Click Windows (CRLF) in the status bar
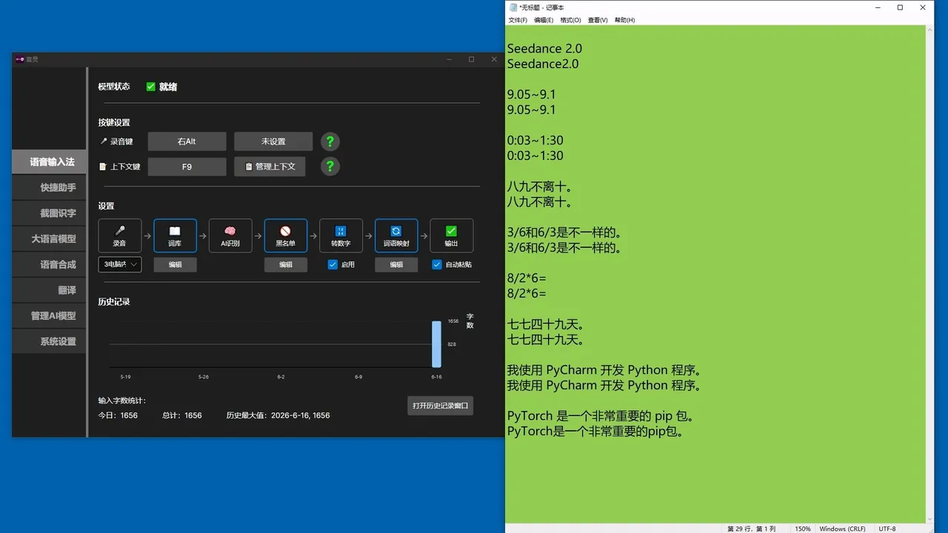 843,529
